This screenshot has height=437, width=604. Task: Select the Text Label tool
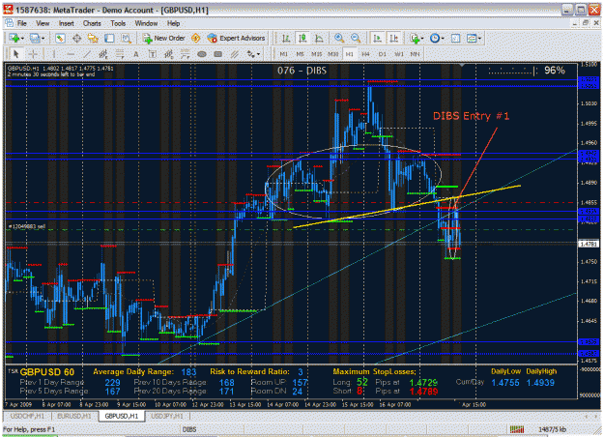pos(153,54)
